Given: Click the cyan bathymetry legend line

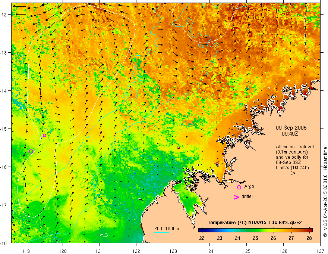Looking at the screenshot, I should coord(162,232).
